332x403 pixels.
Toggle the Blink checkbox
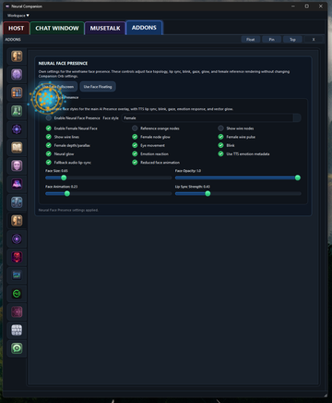[220, 145]
